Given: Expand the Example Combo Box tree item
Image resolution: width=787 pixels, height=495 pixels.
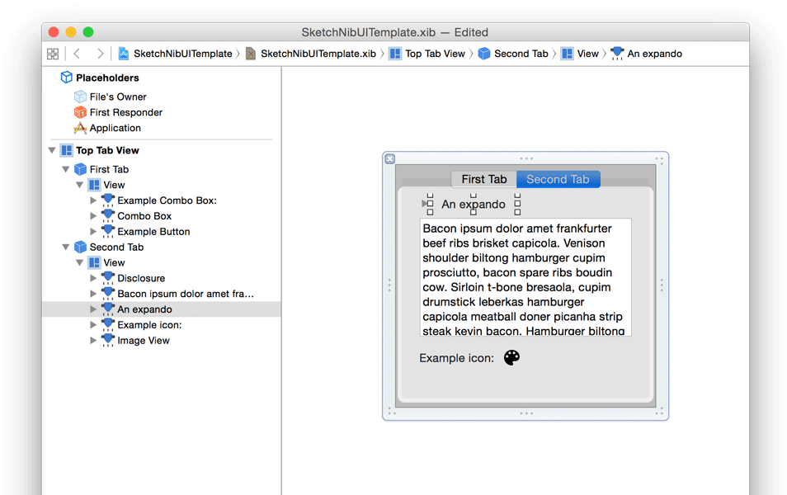Looking at the screenshot, I should click(93, 200).
